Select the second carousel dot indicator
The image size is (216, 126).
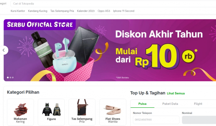(10, 77)
